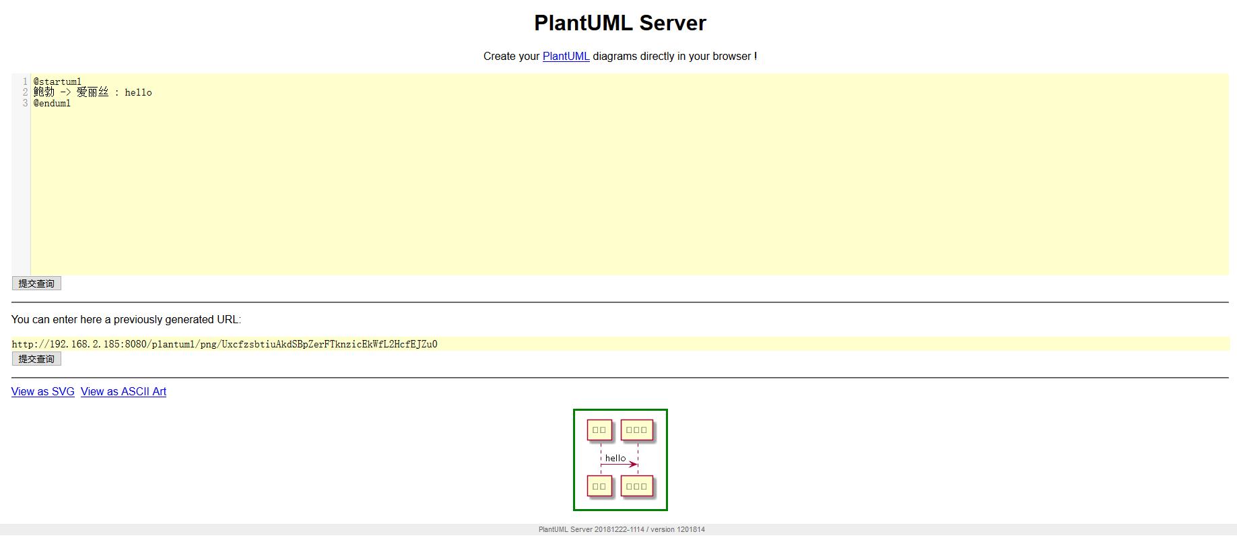1237x536 pixels.
Task: Click the submit button below the URL field
Action: [36, 359]
